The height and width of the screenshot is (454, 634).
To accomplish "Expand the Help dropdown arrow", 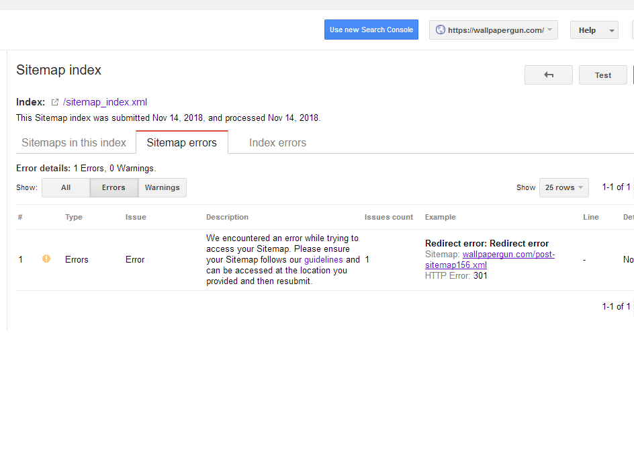I will click(611, 30).
